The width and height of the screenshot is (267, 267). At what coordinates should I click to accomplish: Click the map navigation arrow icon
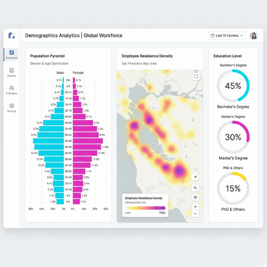[195, 177]
